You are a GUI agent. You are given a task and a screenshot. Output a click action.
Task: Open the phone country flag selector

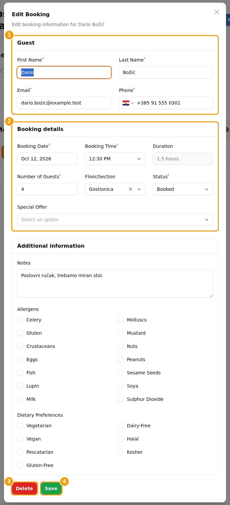(128, 103)
